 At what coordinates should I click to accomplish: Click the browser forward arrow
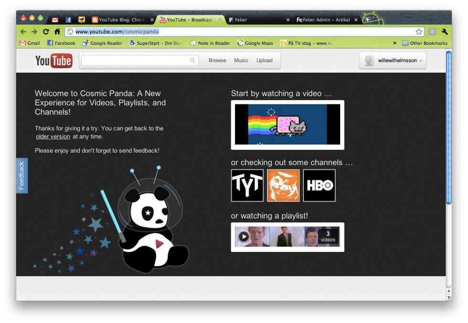click(34, 31)
